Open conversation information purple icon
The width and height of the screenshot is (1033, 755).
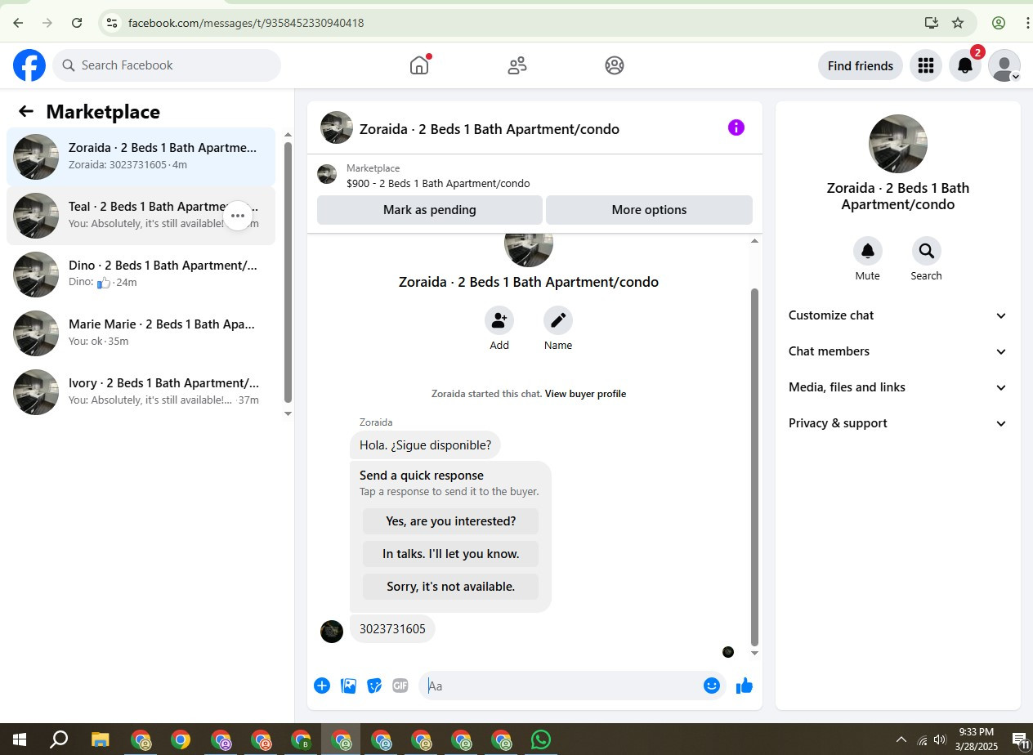(736, 127)
